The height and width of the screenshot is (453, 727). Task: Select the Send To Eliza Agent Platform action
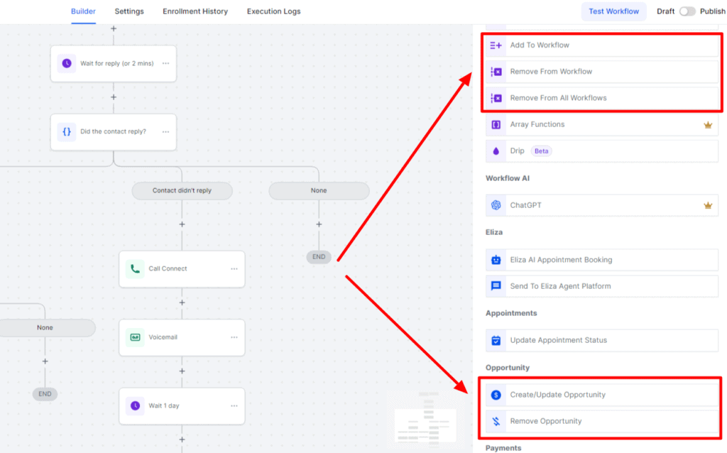602,286
